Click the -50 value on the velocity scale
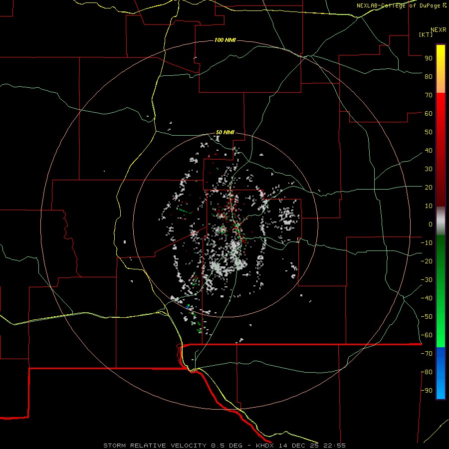This screenshot has height=449, width=449. pos(427,317)
